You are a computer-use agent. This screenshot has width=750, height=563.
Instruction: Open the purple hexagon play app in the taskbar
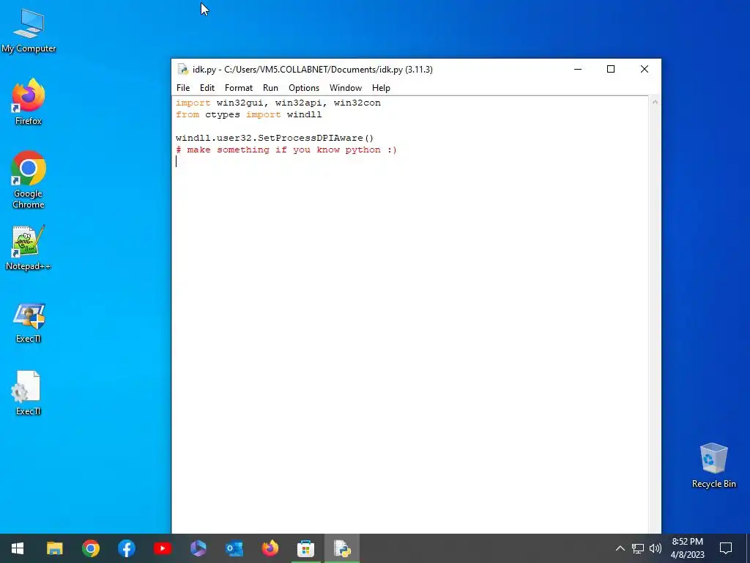[x=198, y=548]
